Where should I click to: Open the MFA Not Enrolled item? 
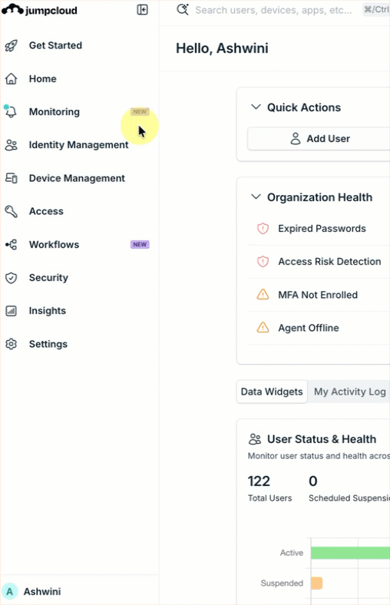pos(319,295)
